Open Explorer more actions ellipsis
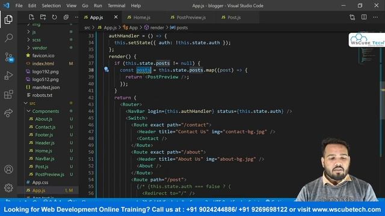The image size is (385, 216). point(76,17)
